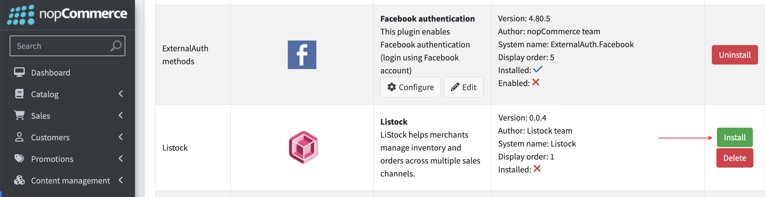Screen dimensions: 765x197
Task: Click the Sales shopping cart icon
Action: click(19, 116)
